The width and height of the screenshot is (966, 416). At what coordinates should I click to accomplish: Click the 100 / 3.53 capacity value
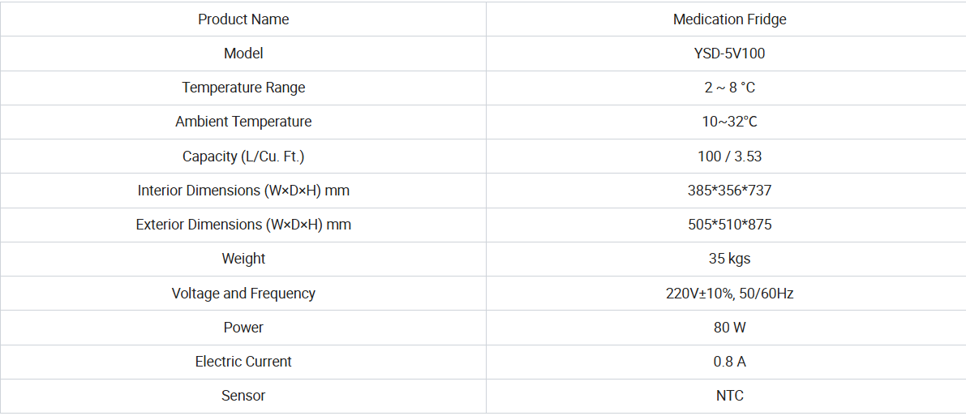pos(729,157)
